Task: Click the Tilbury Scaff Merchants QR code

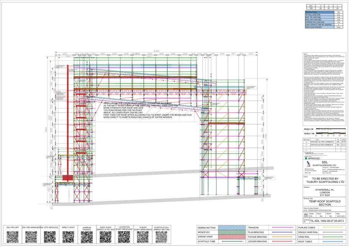Action: point(143,237)
